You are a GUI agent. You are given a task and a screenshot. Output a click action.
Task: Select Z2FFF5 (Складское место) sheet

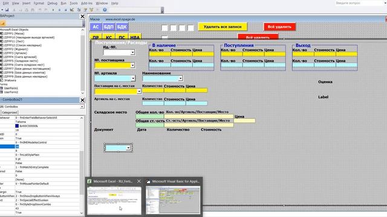[21, 61]
